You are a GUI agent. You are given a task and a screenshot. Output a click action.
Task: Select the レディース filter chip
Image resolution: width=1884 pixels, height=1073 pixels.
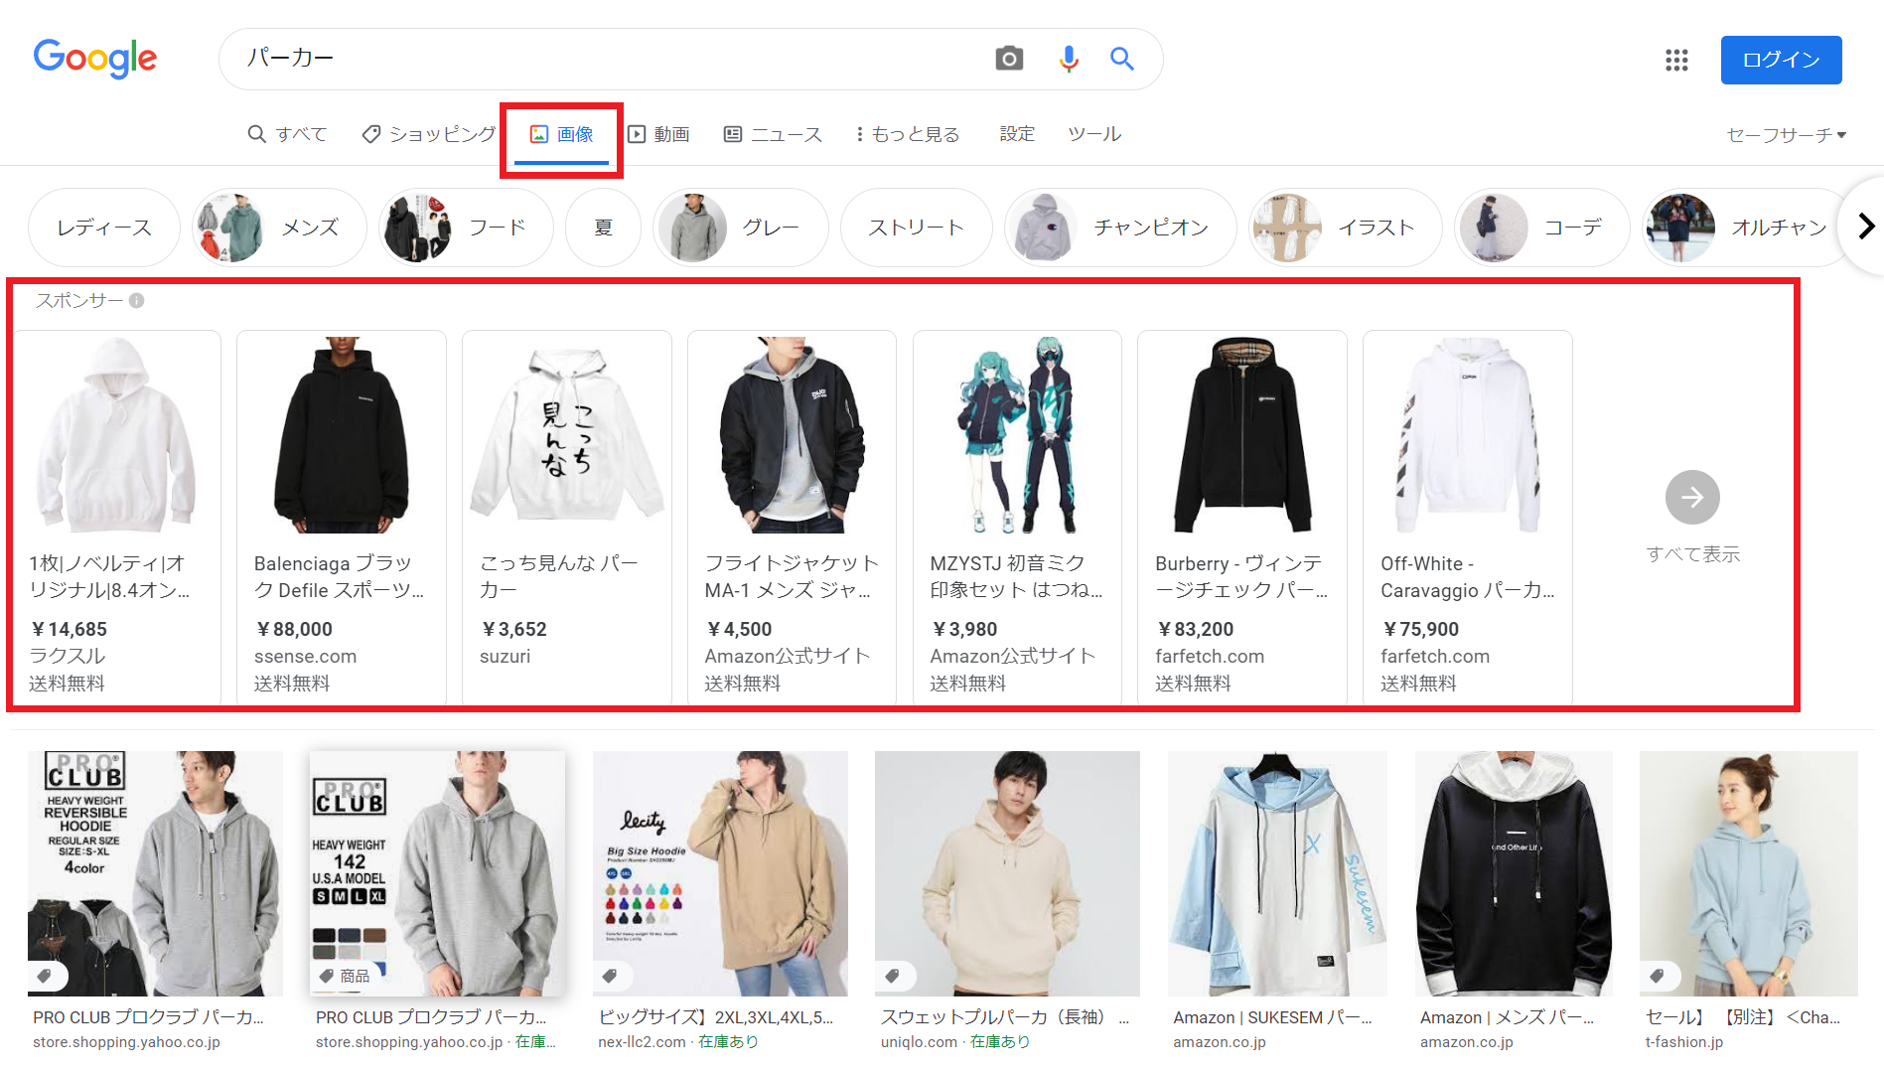104,228
